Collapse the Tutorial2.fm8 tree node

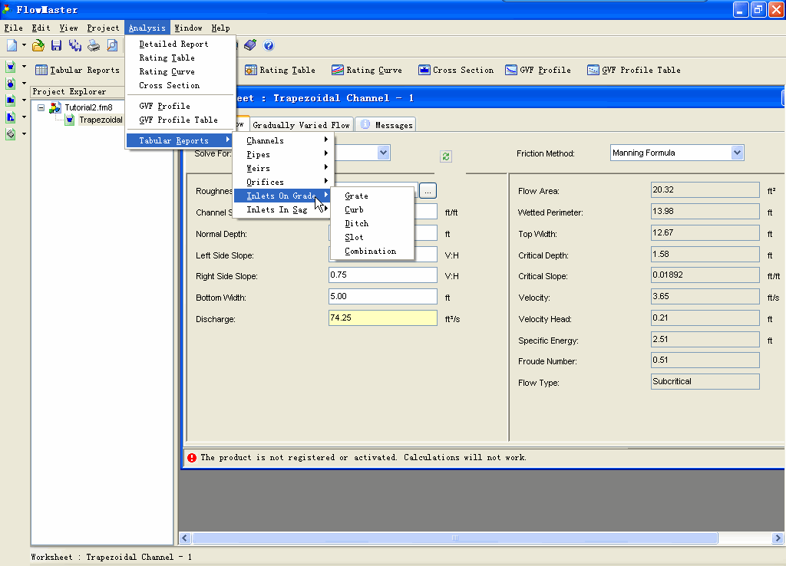41,107
